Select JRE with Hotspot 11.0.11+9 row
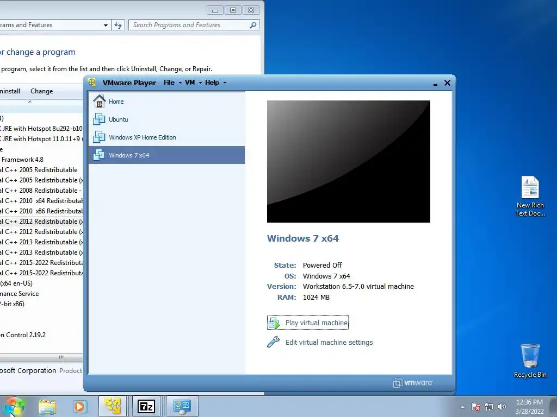Viewport: 557px width, 417px height. tap(41, 138)
